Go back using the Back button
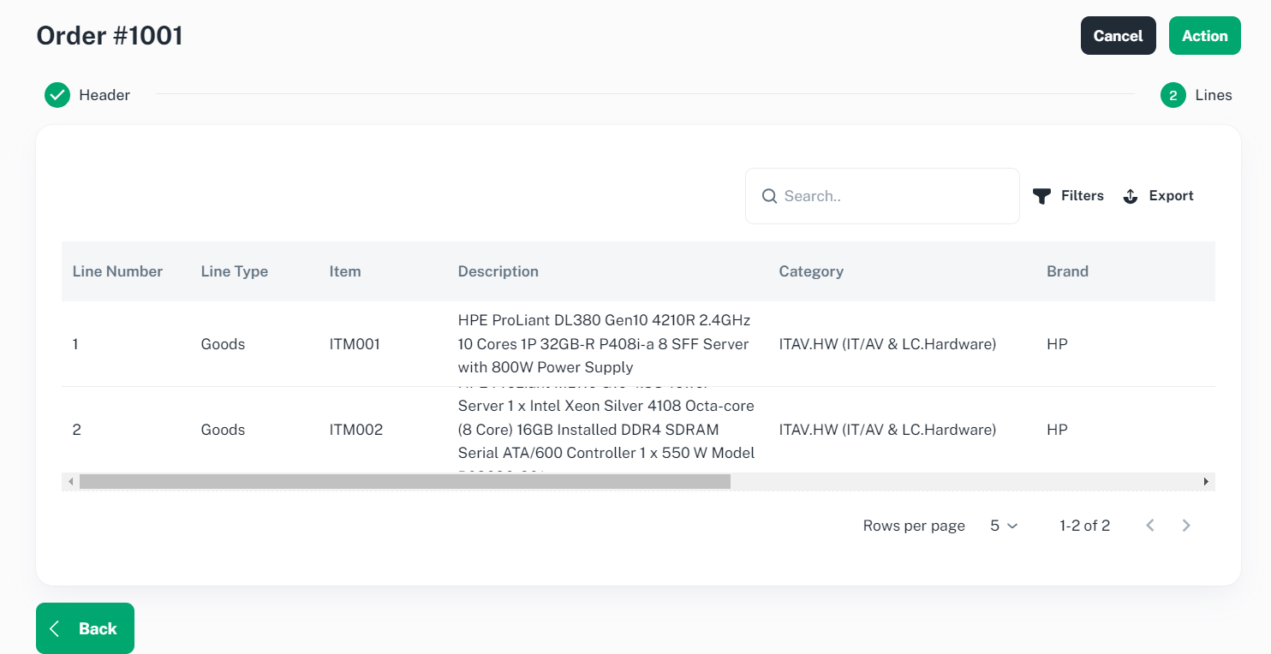 85,628
